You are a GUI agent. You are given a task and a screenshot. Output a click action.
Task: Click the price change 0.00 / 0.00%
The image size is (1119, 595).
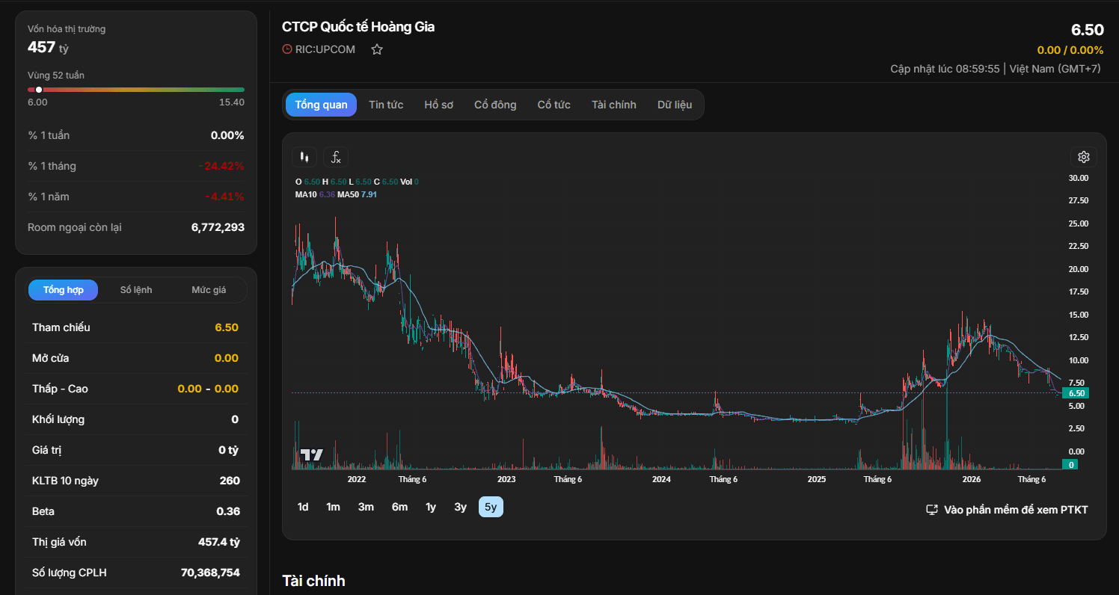(x=1070, y=50)
